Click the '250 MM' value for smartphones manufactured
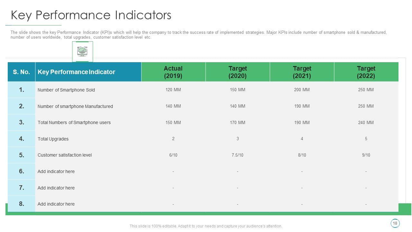This screenshot has width=412, height=232. (366, 106)
